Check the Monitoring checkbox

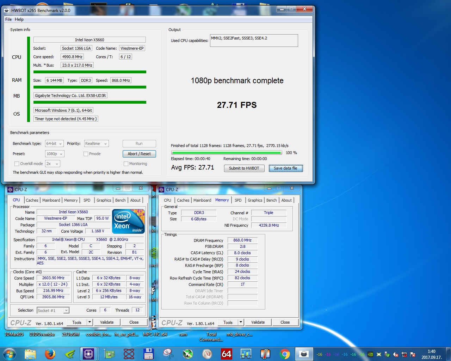click(126, 164)
